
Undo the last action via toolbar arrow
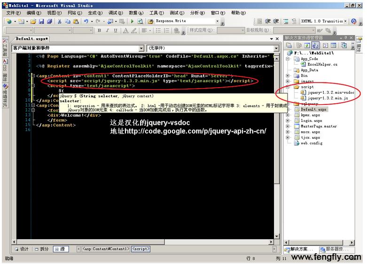tap(86, 22)
